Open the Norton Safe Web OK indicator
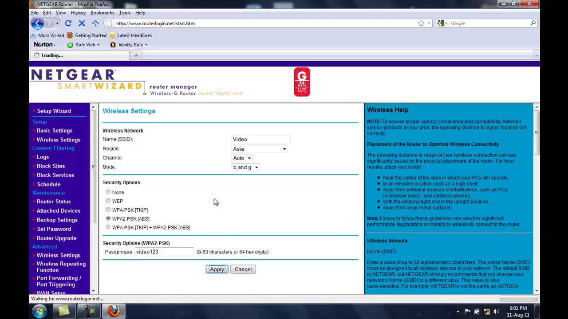This screenshot has width=568, height=319. click(70, 45)
